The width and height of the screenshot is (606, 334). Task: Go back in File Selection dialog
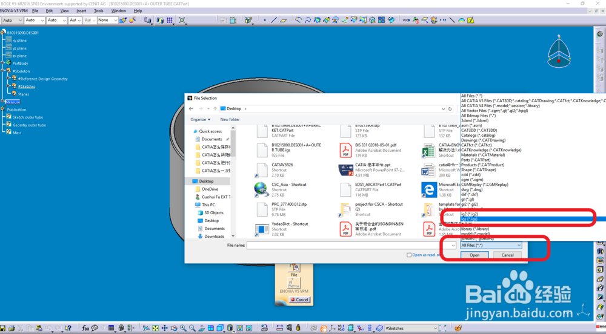[191, 109]
